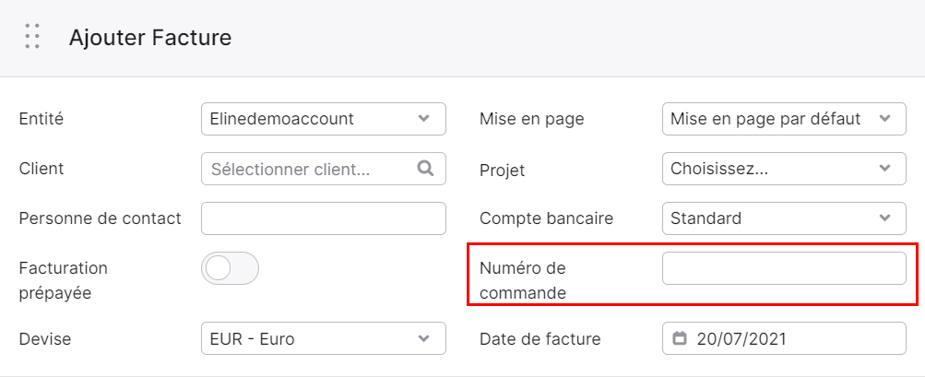The height and width of the screenshot is (377, 925).
Task: Click the search magnifier in Client field
Action: tap(425, 168)
